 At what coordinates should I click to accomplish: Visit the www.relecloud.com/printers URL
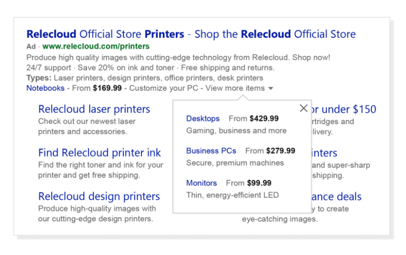(x=89, y=47)
